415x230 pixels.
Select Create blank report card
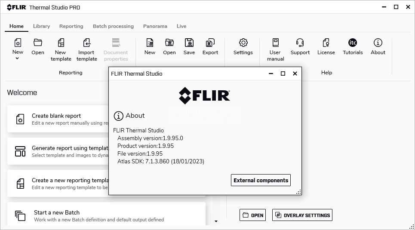pyautogui.click(x=58, y=119)
